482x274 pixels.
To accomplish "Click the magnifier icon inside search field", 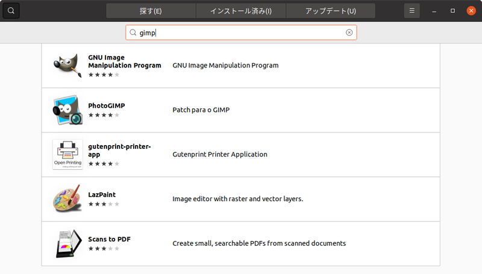I will [133, 33].
